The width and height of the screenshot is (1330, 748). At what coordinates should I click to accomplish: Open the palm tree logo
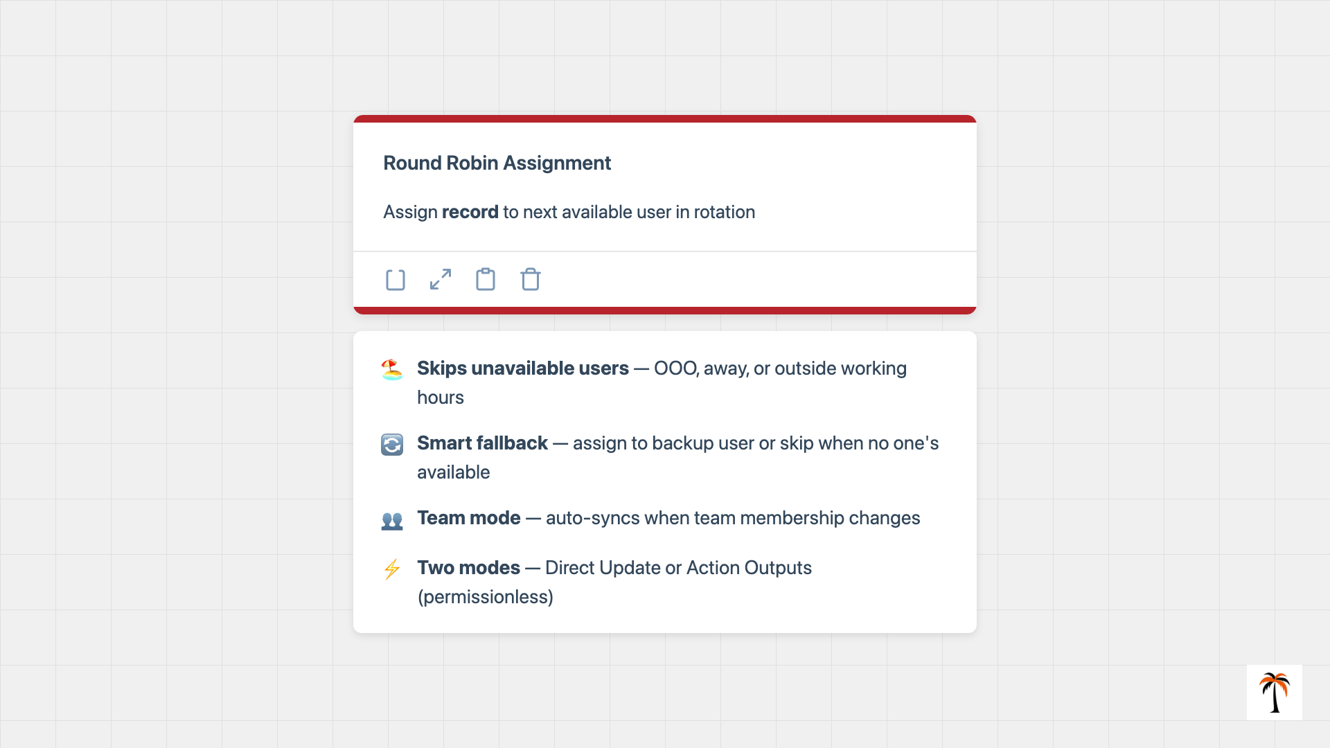1274,693
